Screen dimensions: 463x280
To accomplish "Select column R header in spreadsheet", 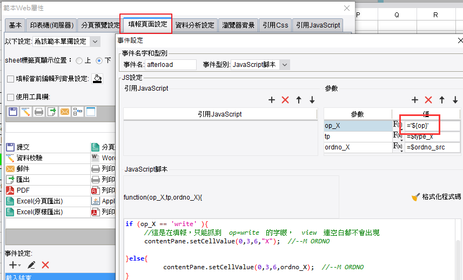I will [435, 15].
